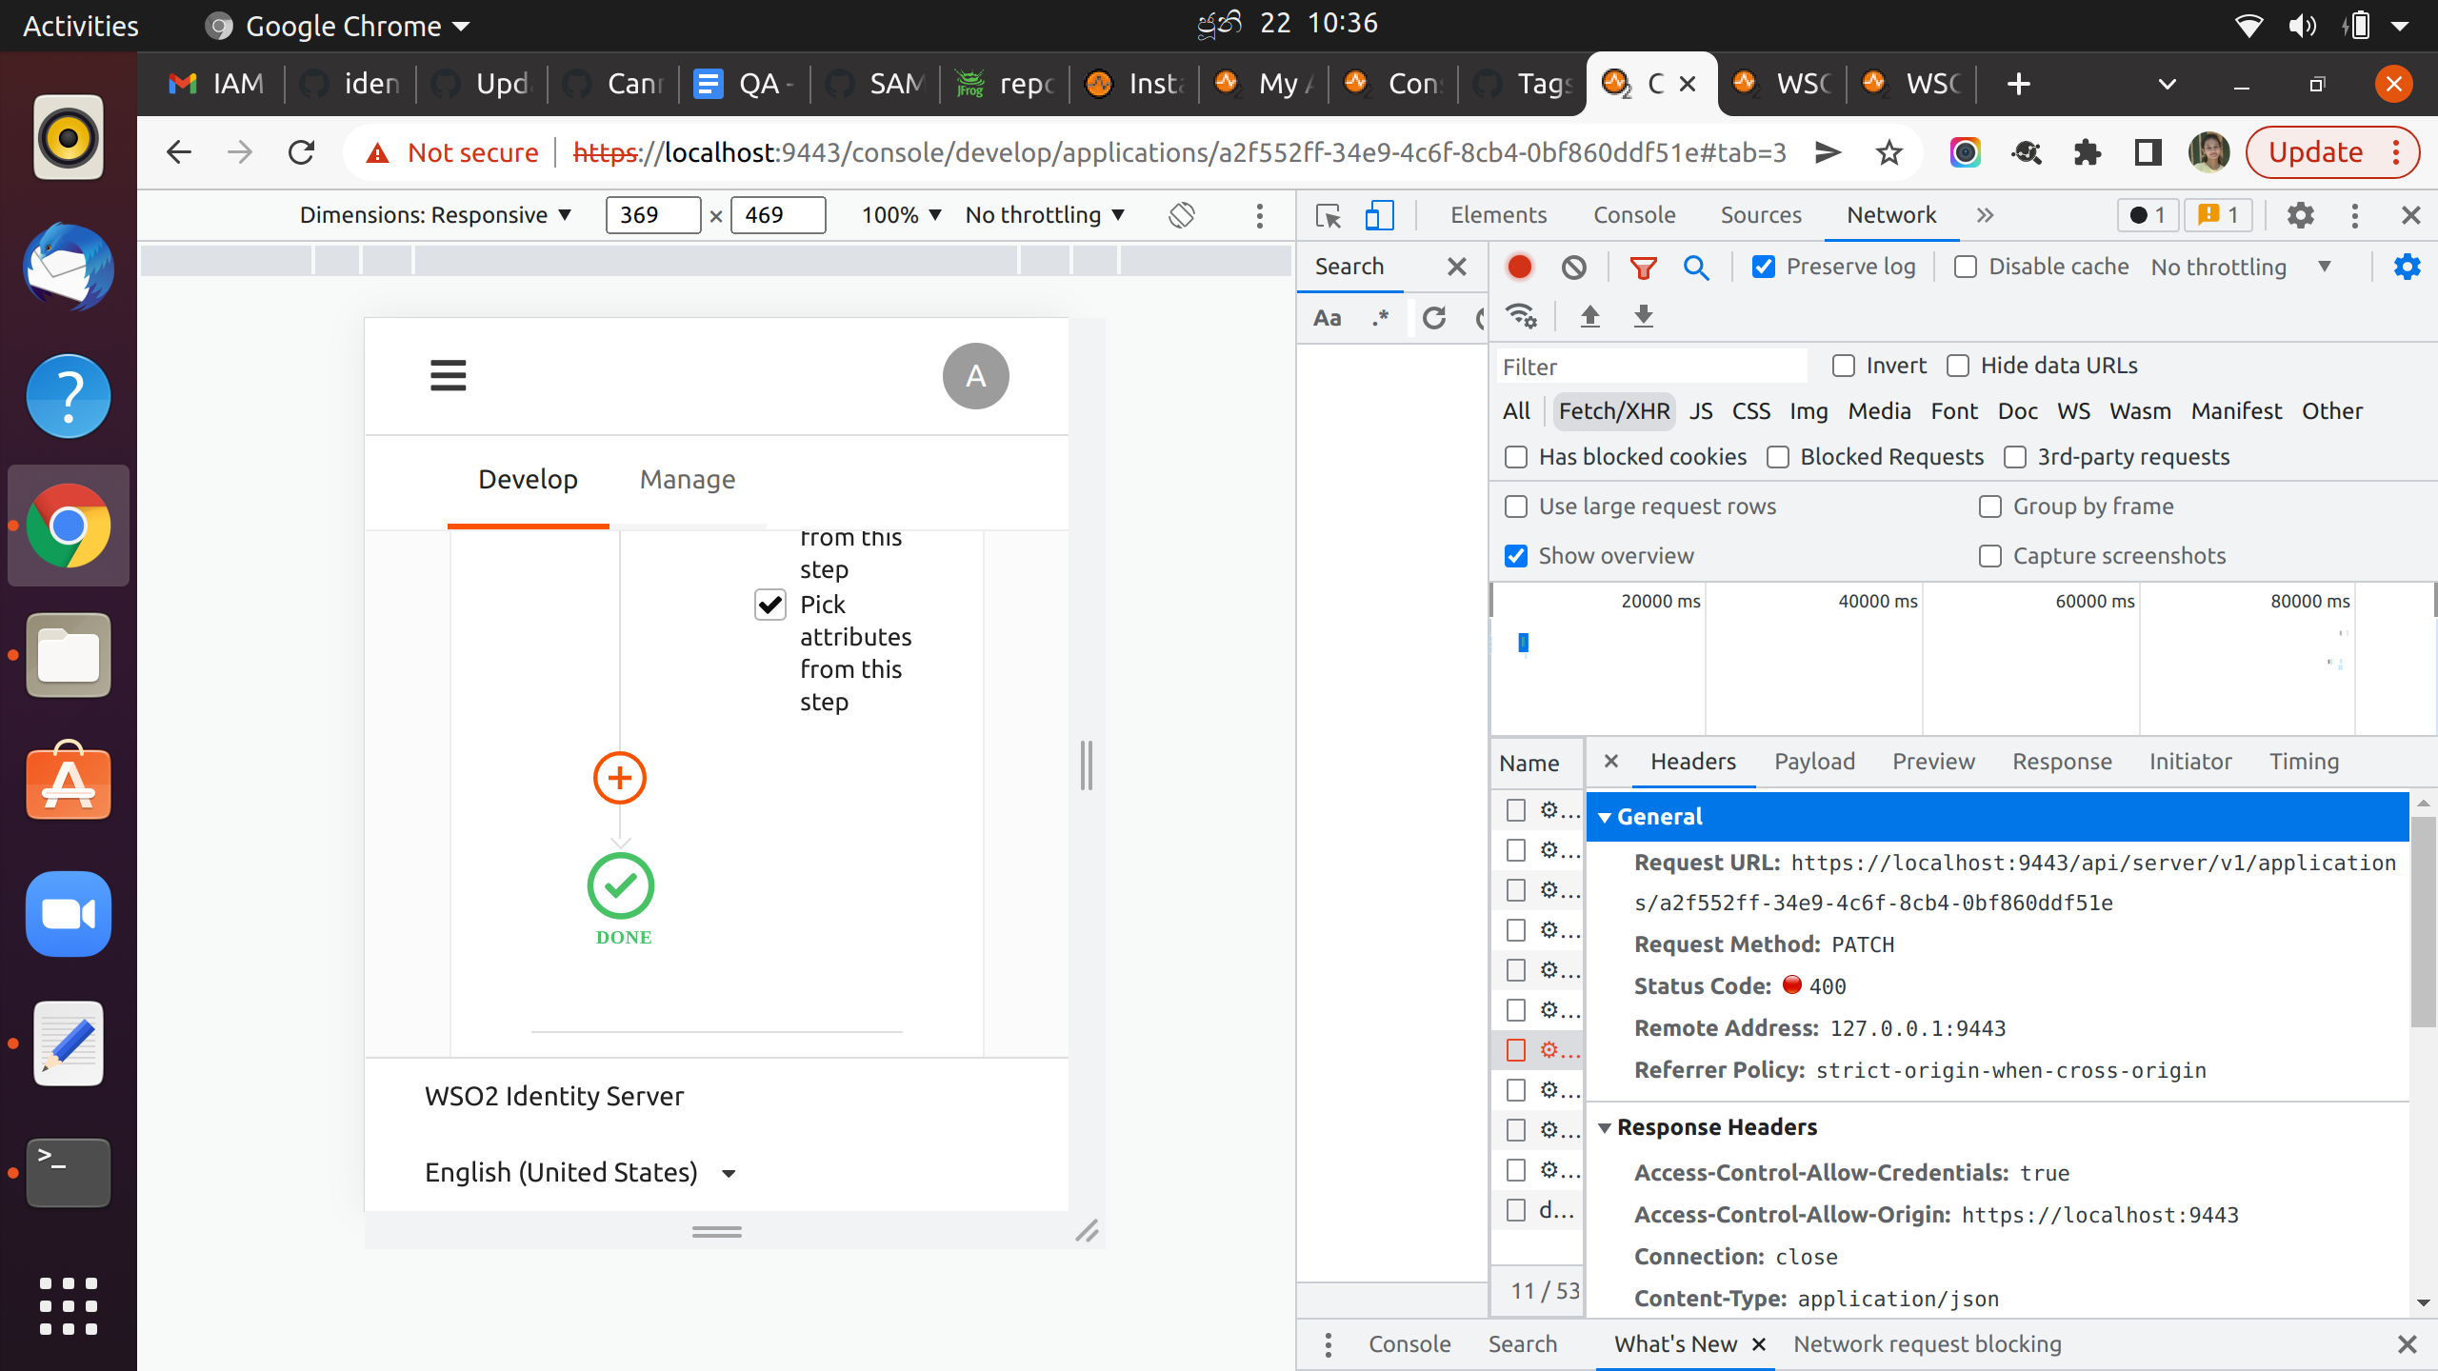Viewport: 2438px width, 1371px height.
Task: Click the add authentication step plus icon
Action: pos(620,778)
